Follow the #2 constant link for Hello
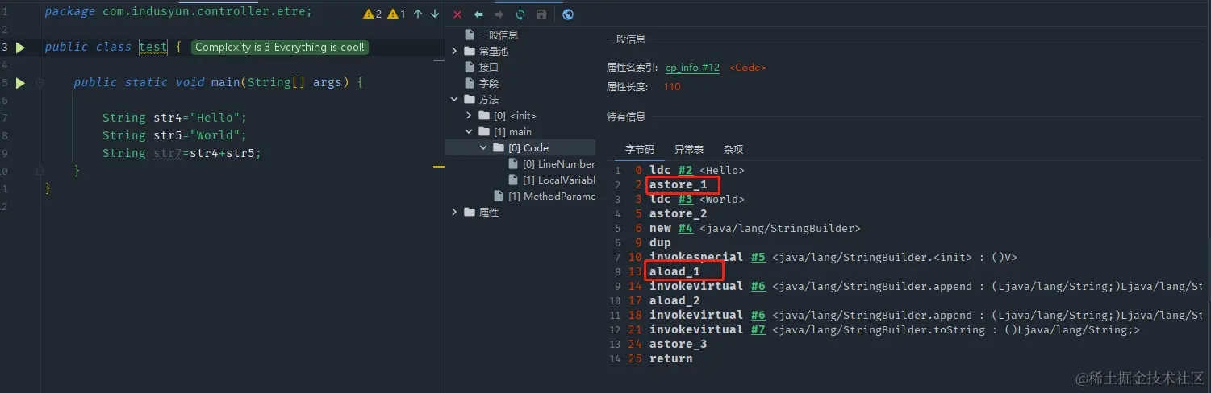1211x393 pixels. pos(687,171)
